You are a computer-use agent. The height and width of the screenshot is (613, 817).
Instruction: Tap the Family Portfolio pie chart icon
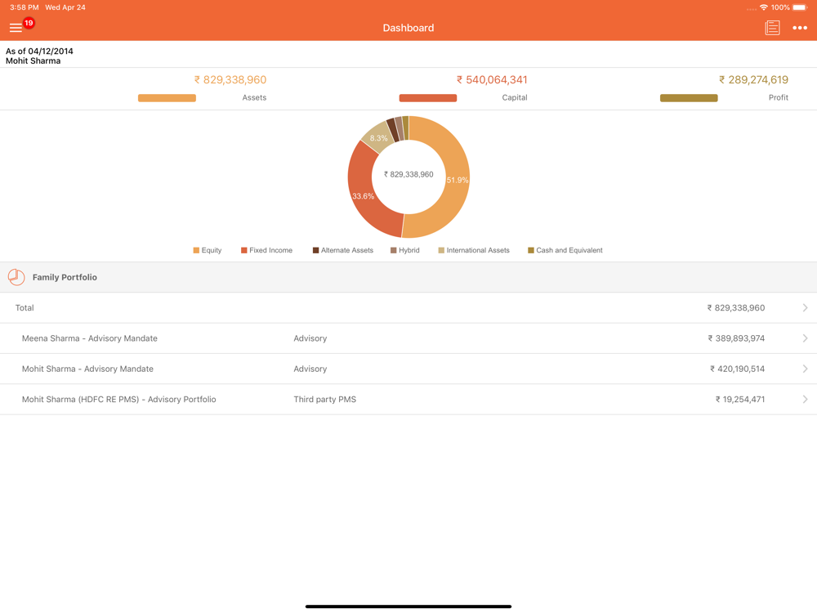coord(16,277)
